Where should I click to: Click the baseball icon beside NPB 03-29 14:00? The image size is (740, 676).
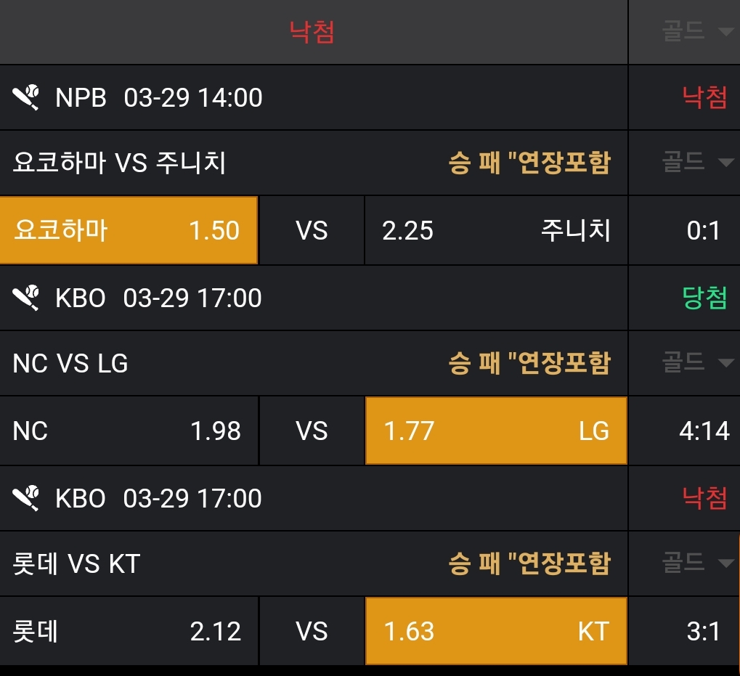click(26, 97)
